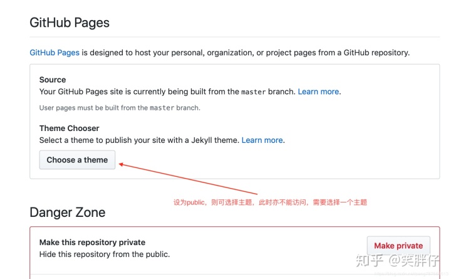Image resolution: width=451 pixels, height=279 pixels.
Task: Click 'Select a theme to publish' description
Action: click(139, 140)
